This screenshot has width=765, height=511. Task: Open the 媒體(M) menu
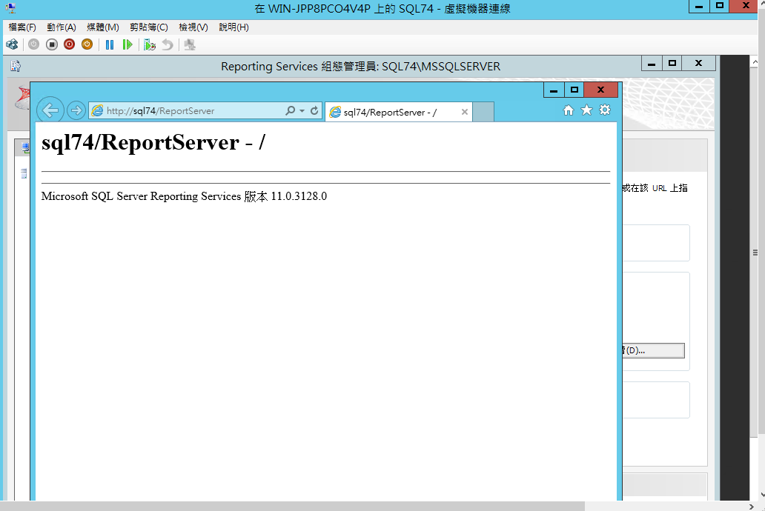click(x=103, y=27)
